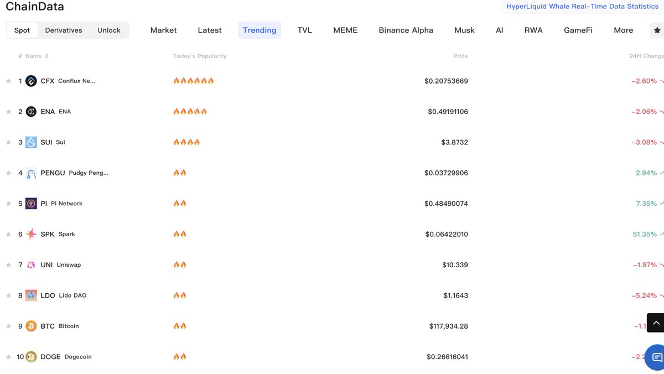This screenshot has width=664, height=374.
Task: Select the Trending category tab
Action: [x=260, y=30]
